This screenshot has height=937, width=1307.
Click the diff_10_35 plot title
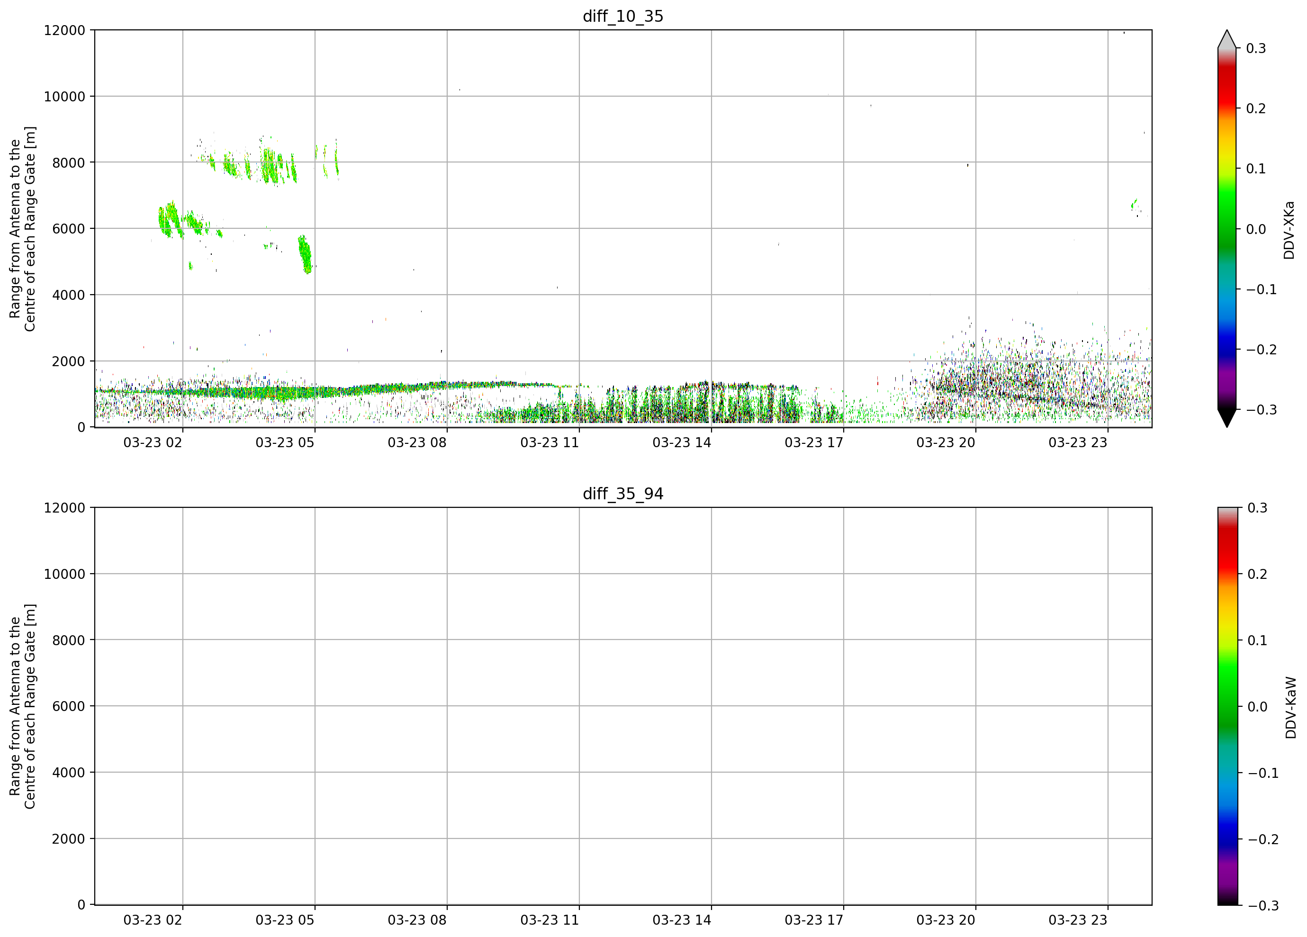point(623,16)
